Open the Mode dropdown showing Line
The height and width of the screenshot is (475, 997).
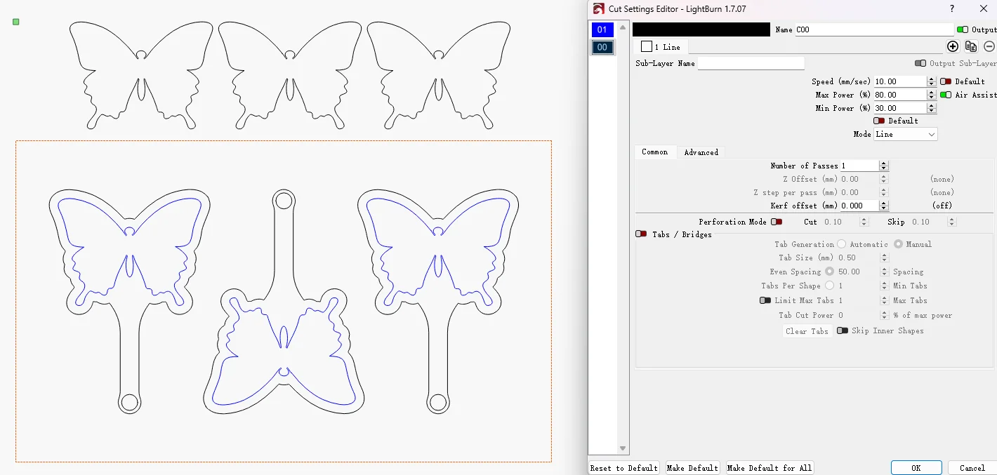[906, 134]
